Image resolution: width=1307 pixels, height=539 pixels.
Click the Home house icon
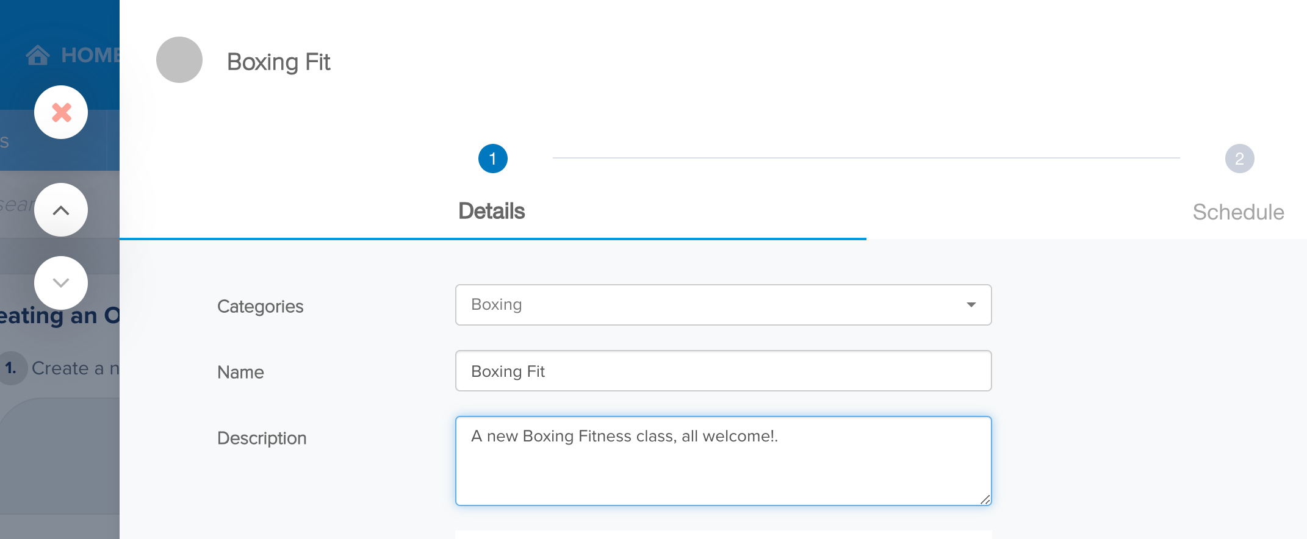point(38,55)
